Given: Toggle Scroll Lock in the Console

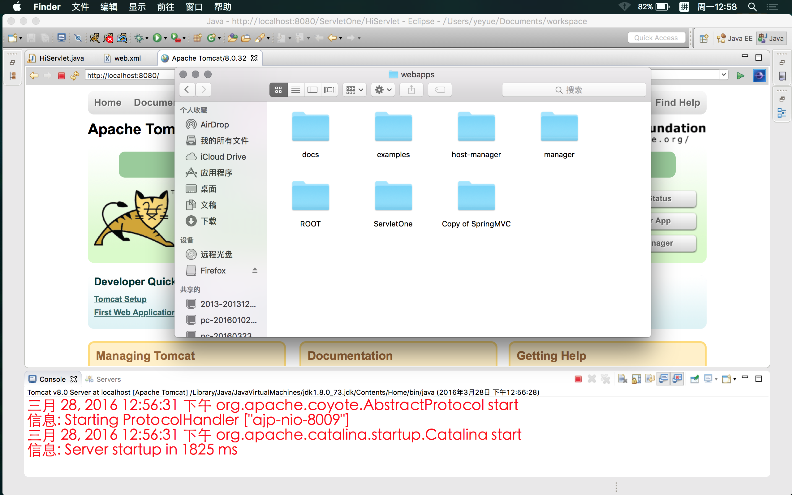Looking at the screenshot, I should coord(636,379).
